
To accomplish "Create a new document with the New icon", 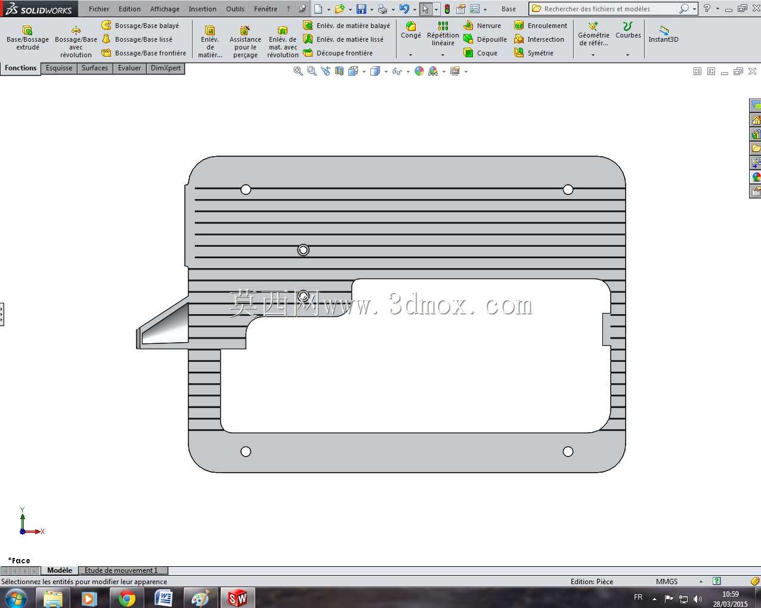I will coord(318,9).
